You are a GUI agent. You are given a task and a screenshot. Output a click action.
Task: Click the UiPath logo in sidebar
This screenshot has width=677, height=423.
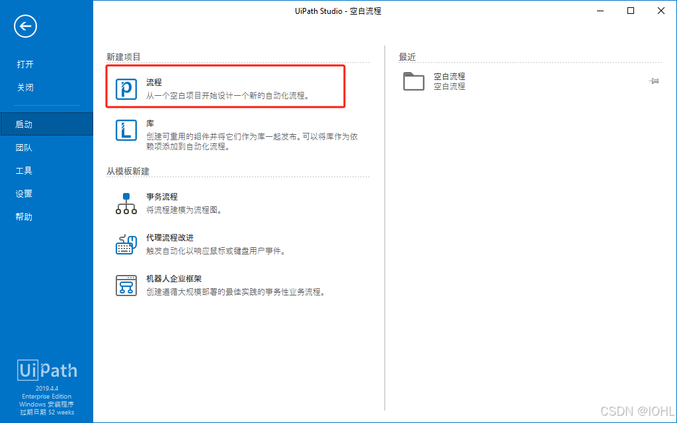(47, 370)
